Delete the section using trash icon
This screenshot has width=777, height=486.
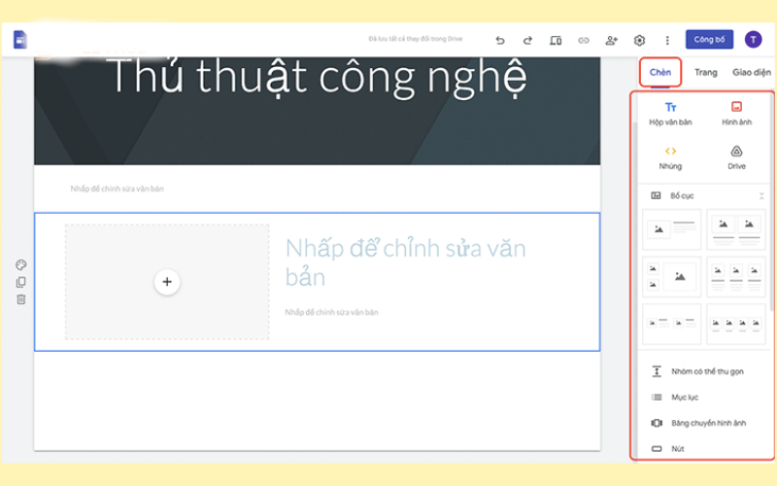point(21,299)
